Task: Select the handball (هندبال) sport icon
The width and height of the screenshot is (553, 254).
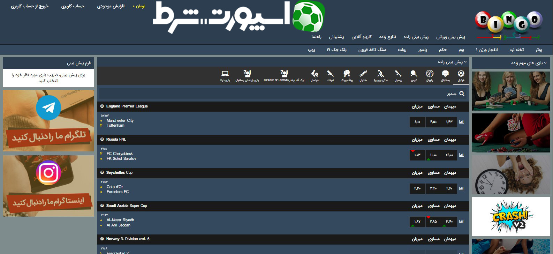Action: (363, 76)
